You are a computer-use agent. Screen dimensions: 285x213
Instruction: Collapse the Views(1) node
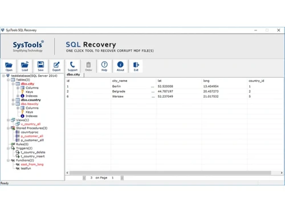(9, 120)
